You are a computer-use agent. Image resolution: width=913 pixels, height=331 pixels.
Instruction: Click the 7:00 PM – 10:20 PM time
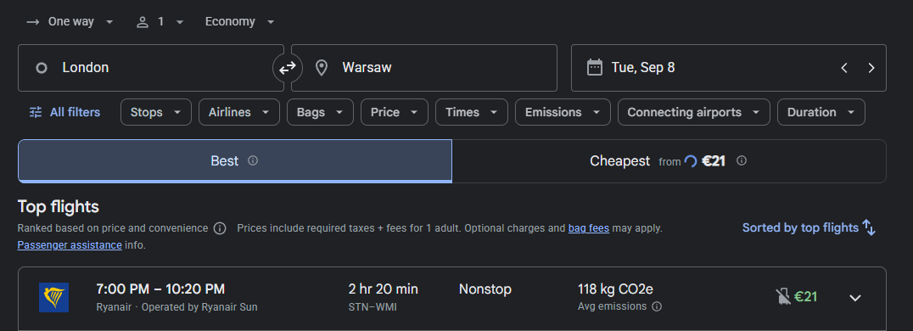[160, 289]
